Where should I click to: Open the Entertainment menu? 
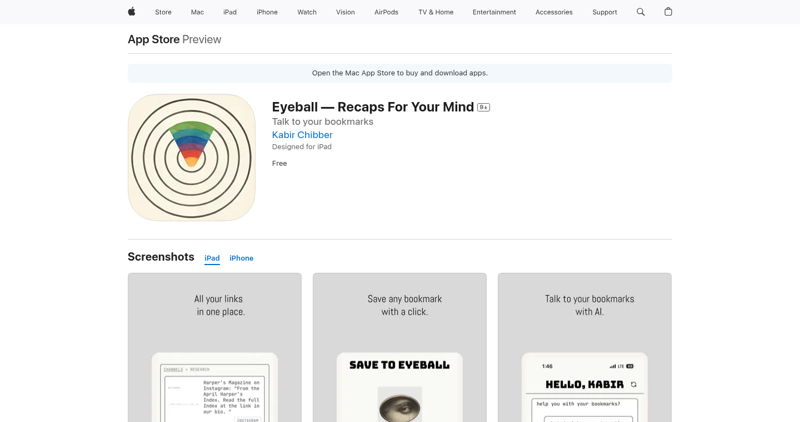pos(494,12)
